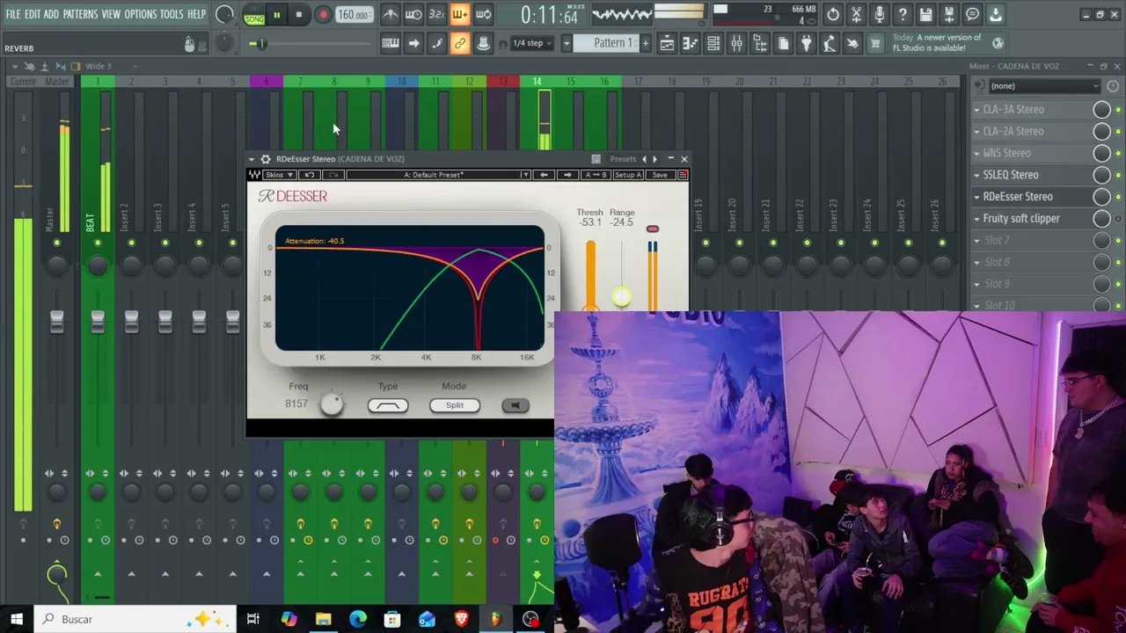The image size is (1126, 633).
Task: Open the plugin picker plug icon
Action: coord(806,43)
